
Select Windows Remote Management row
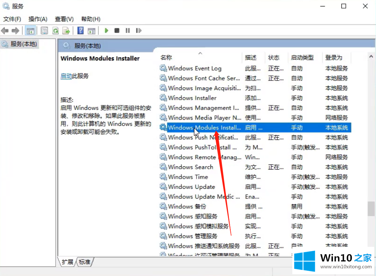[x=255, y=157]
